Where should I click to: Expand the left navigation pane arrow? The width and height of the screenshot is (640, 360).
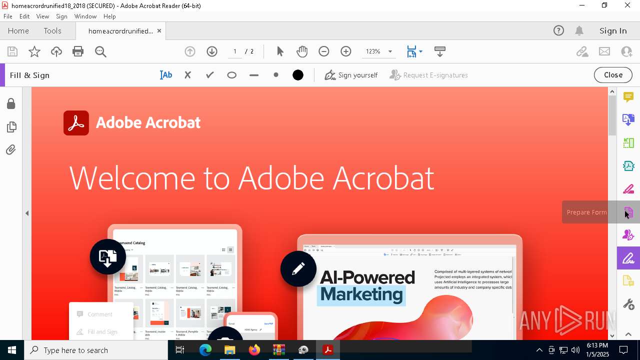pos(27,213)
